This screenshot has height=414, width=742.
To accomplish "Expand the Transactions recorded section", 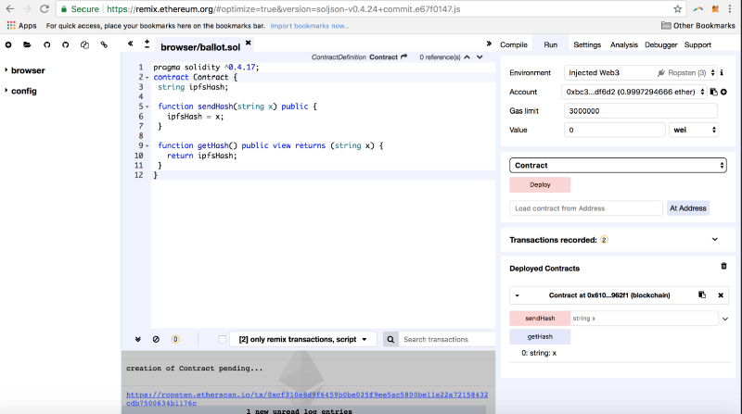I will coord(714,239).
